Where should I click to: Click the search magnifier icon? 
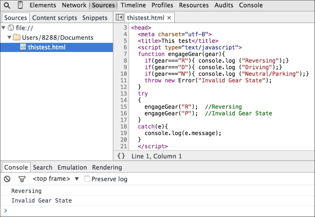(7, 6)
